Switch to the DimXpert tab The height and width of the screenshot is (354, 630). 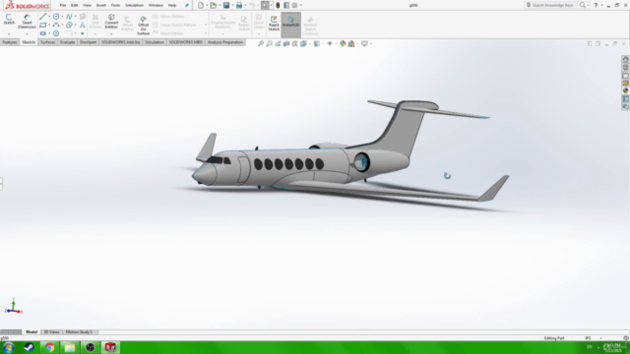pyautogui.click(x=88, y=42)
